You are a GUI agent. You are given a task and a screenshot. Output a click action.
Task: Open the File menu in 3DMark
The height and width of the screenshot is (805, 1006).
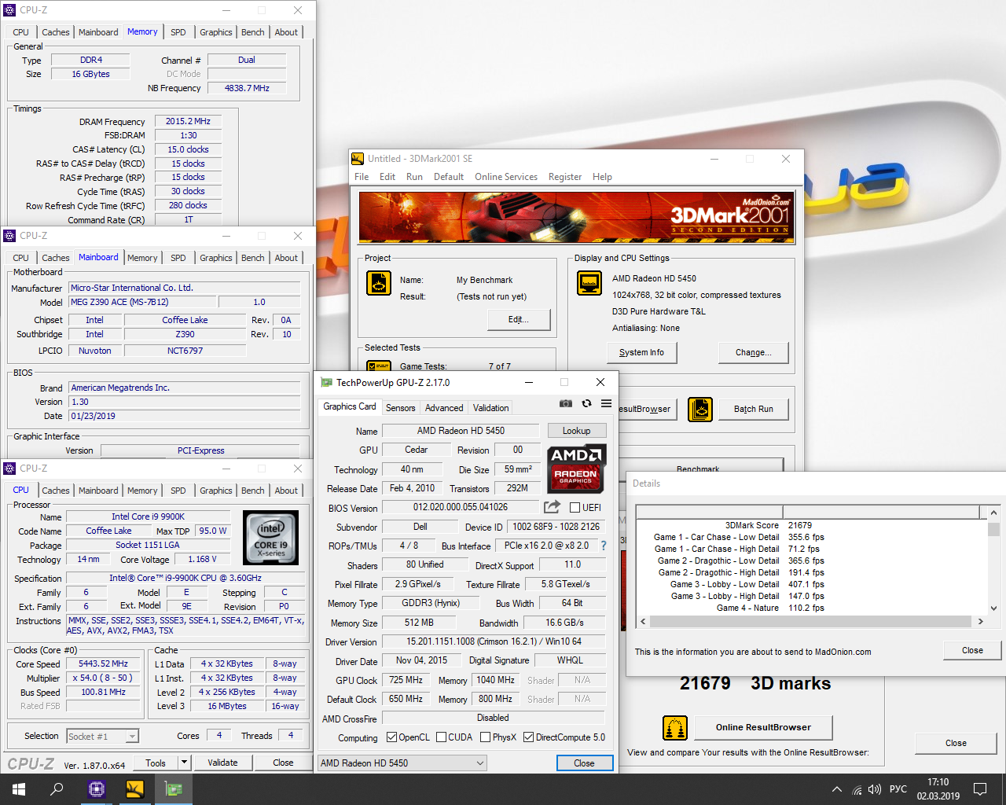tap(362, 177)
